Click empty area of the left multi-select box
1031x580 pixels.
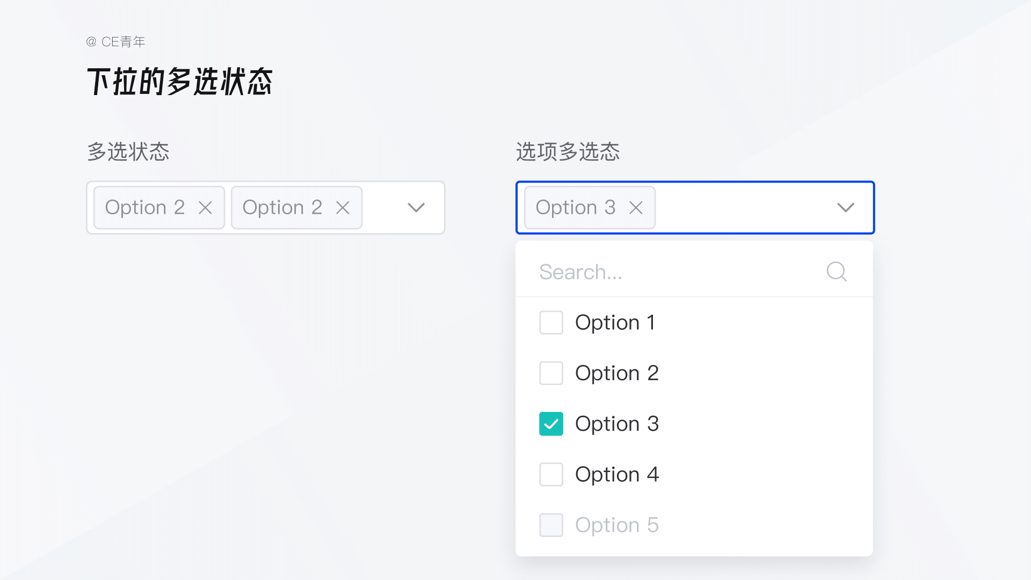(x=382, y=208)
